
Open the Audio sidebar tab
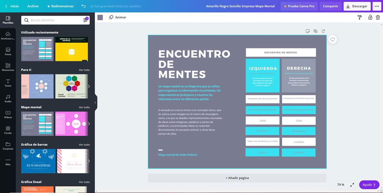coord(8,99)
